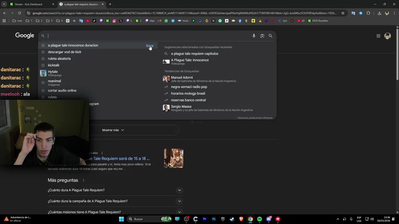The image size is (399, 224).
Task: Go back to the previous page
Action: (x=4, y=13)
